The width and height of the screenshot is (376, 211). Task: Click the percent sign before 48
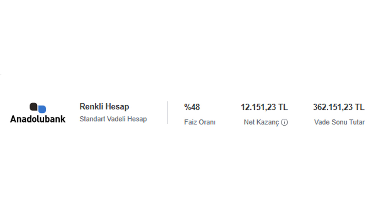tap(187, 107)
